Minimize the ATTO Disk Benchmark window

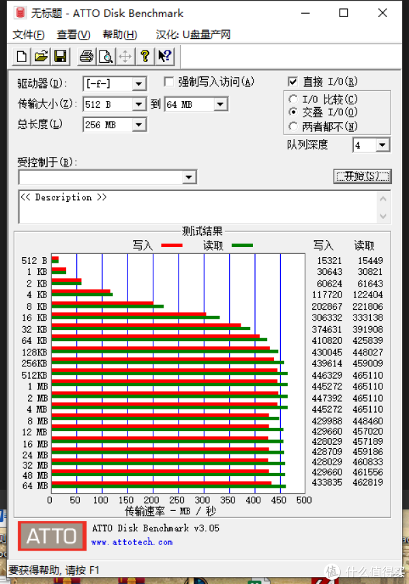[305, 13]
